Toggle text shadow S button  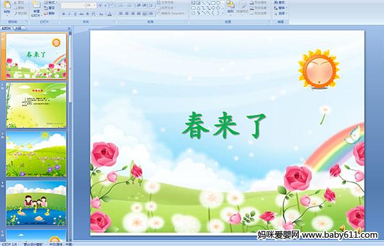click(88, 14)
